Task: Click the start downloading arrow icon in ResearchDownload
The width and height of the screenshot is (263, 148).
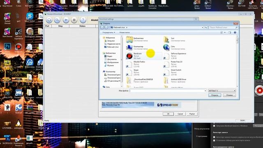Action: tap(66, 20)
